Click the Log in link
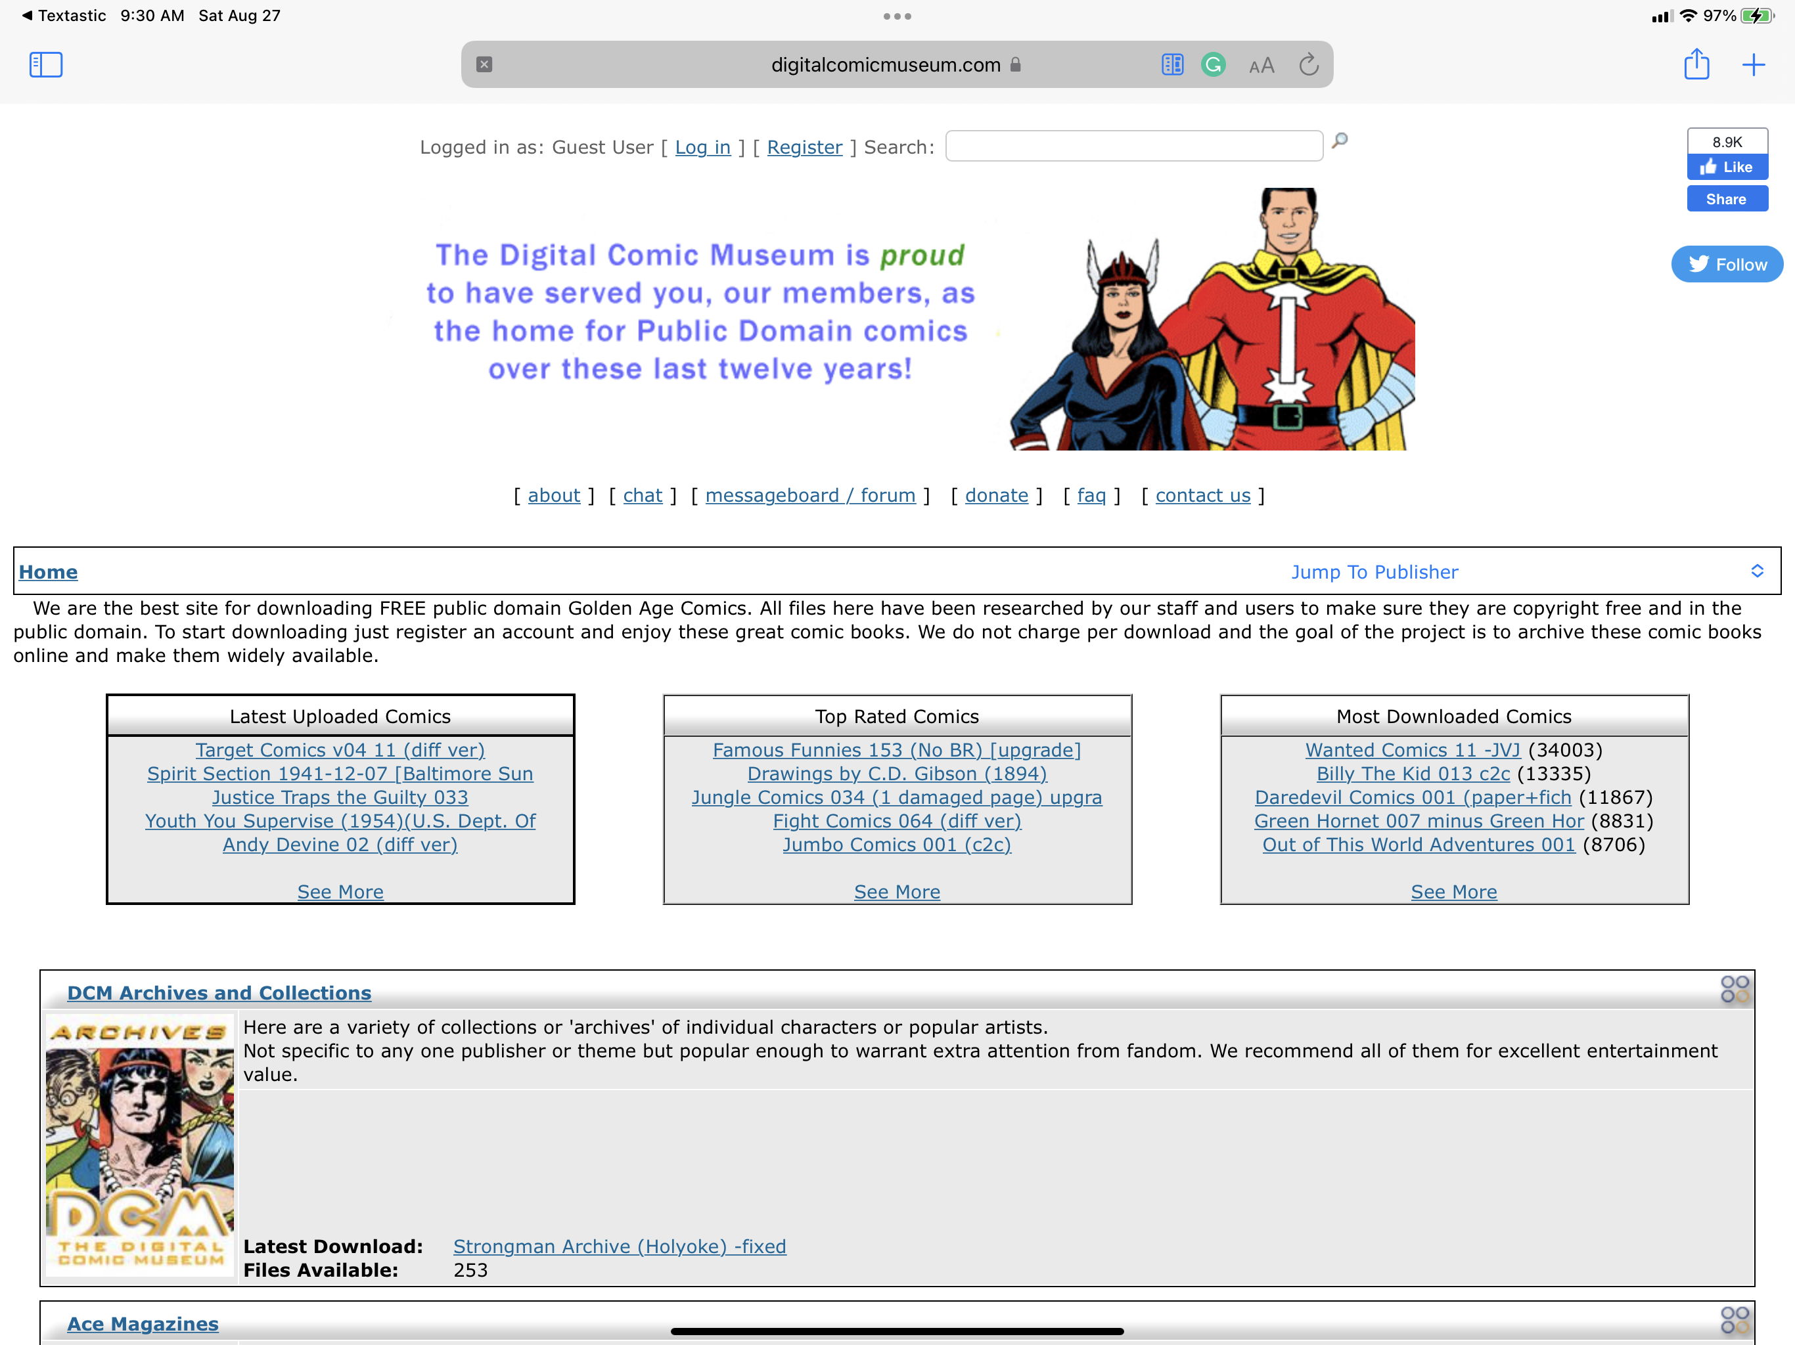1795x1345 pixels. (x=703, y=147)
